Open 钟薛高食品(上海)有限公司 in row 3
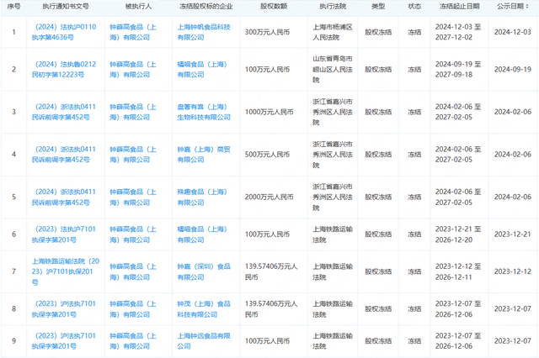 coord(133,112)
